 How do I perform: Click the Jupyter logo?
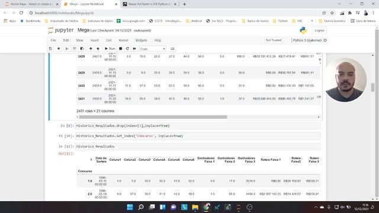coord(60,30)
